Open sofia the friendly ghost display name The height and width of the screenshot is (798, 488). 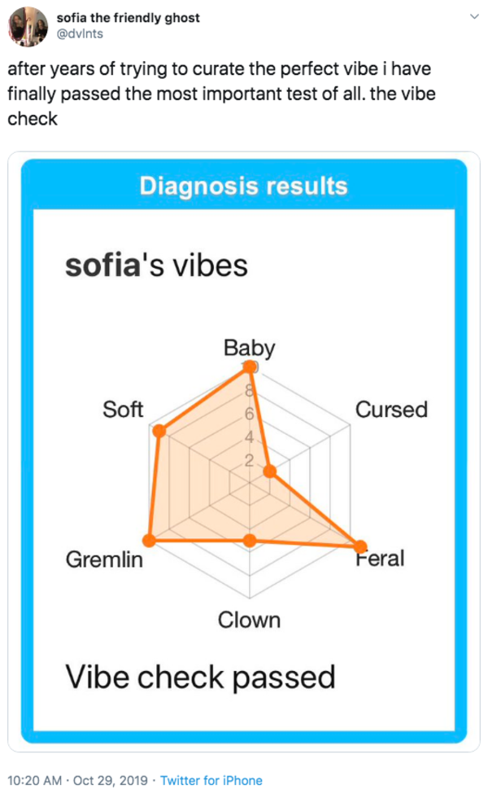tap(129, 18)
